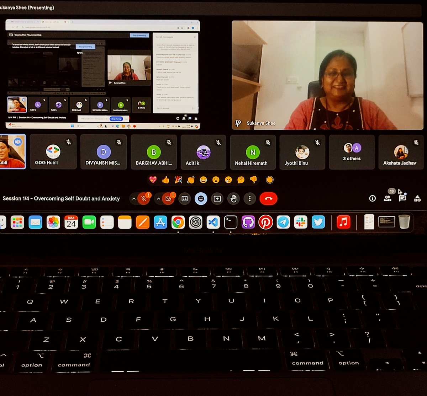This screenshot has height=396, width=427.
Task: Open Photos from the Dock
Action: [x=53, y=223]
